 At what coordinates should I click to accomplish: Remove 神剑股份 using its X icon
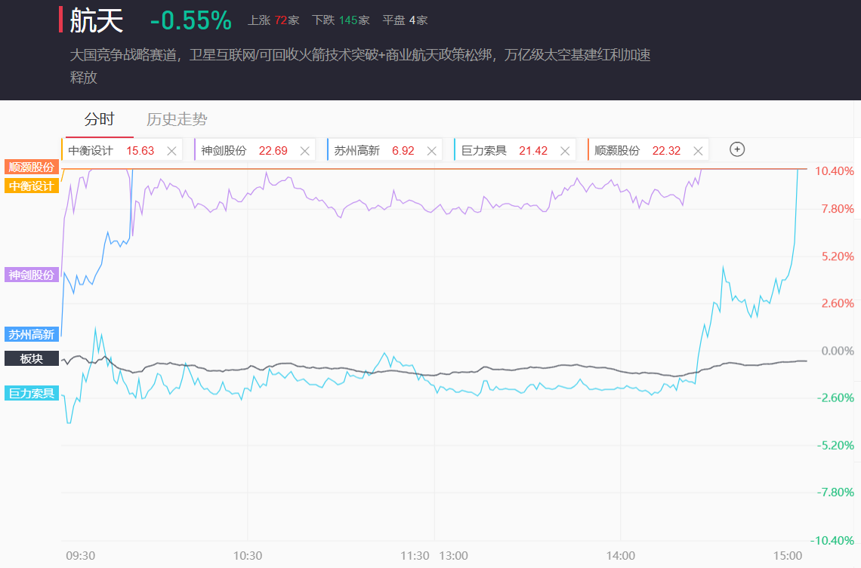(x=305, y=151)
